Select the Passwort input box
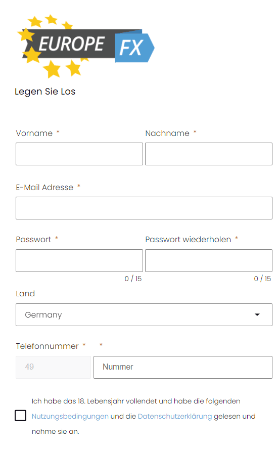Screen dimensions: 278x450 (x=79, y=260)
